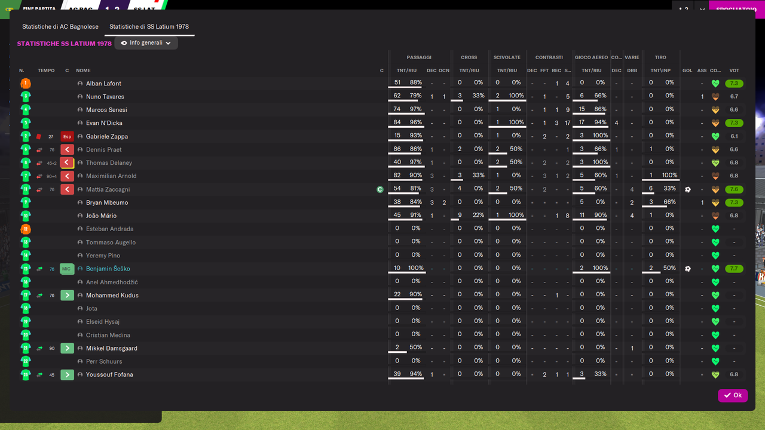Click the condition heart icon for Alban Lafont
The height and width of the screenshot is (430, 765).
tap(715, 84)
